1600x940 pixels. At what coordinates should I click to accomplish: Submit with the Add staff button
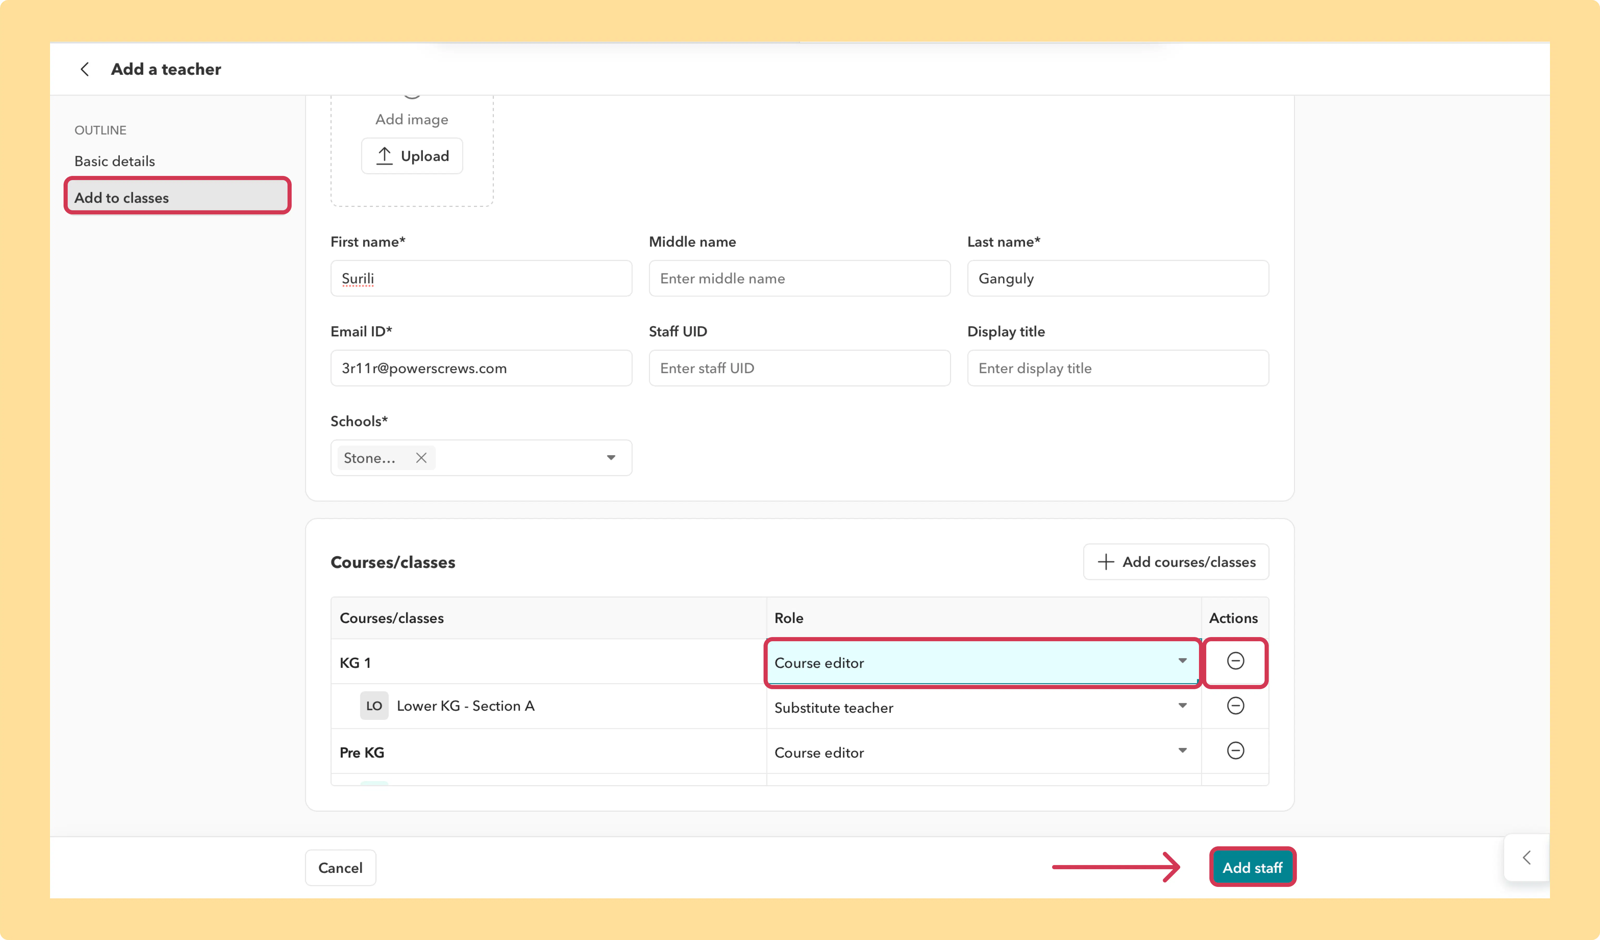tap(1252, 868)
